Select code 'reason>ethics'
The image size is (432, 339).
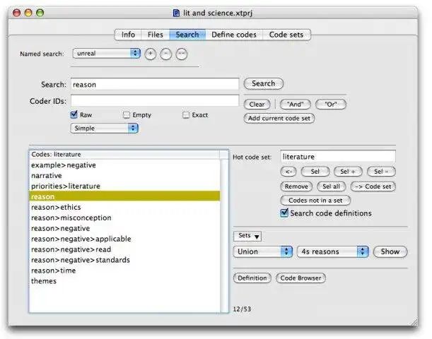[125, 207]
